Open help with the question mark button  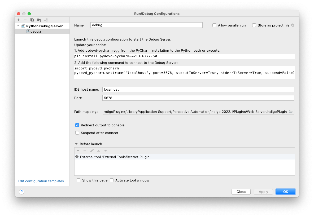click(x=22, y=192)
